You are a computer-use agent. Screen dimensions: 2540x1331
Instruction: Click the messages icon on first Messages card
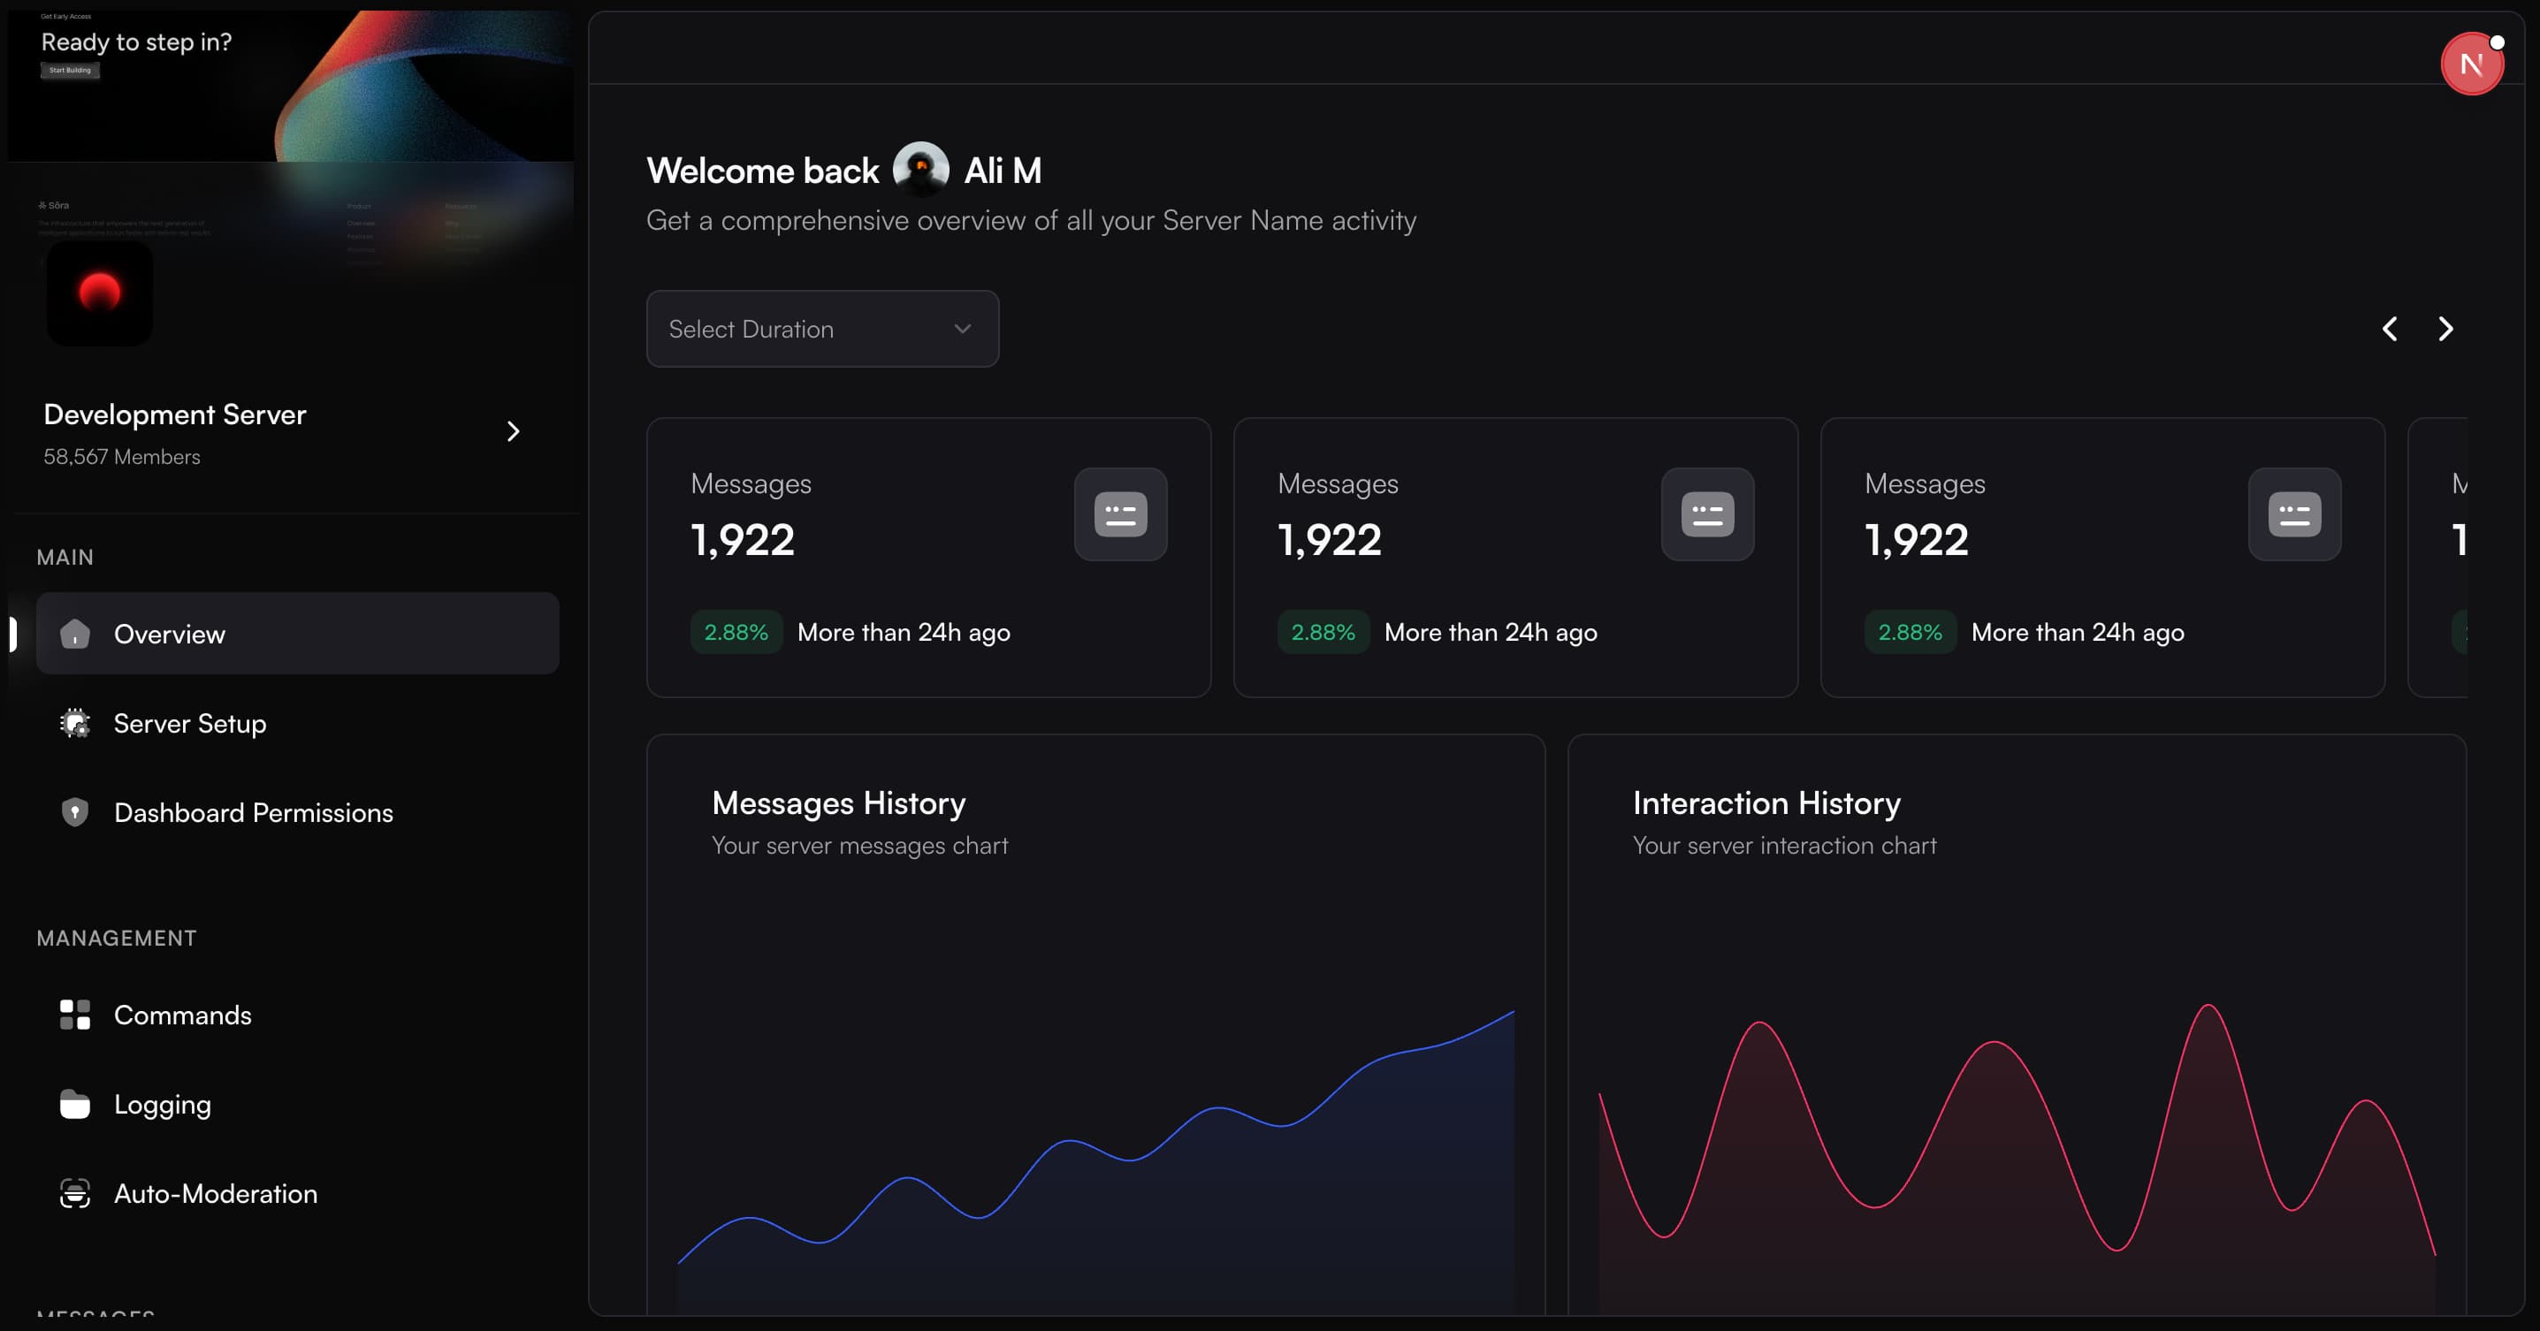1120,513
